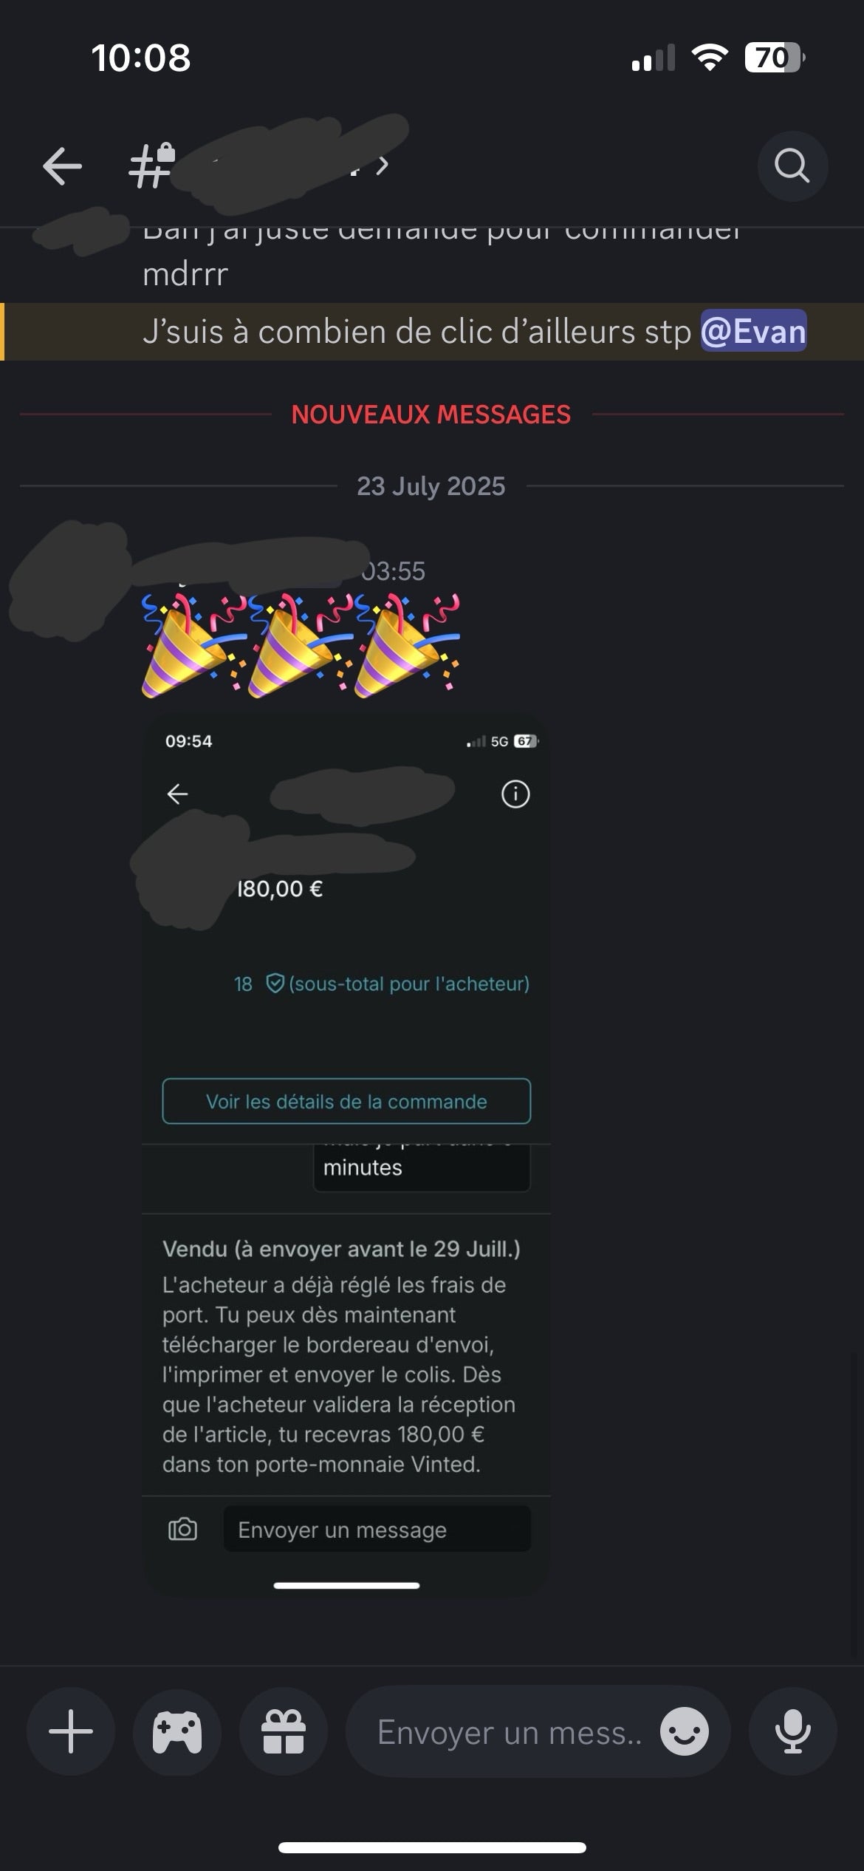Tap the NOUVEAUX MESSAGES divider

(x=431, y=415)
